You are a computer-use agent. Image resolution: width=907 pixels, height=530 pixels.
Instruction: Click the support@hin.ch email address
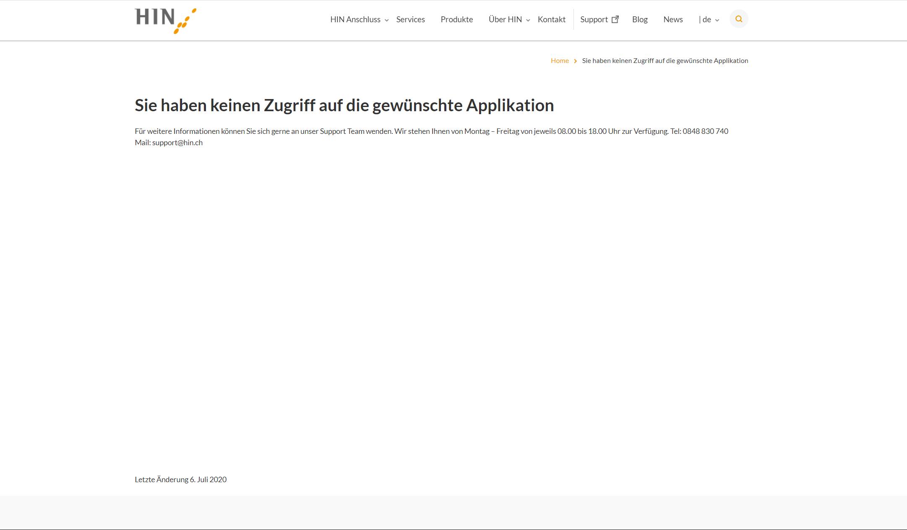pos(177,143)
